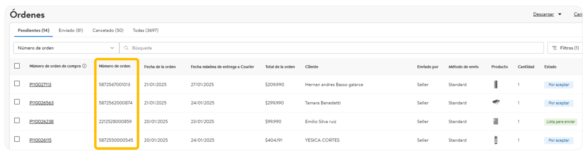
Task: Click product thumbnail for order P110027113
Action: [496, 85]
